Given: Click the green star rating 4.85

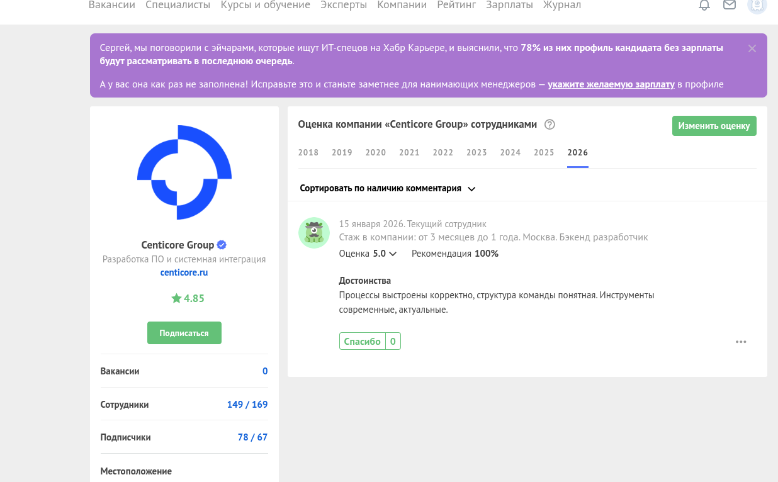Looking at the screenshot, I should pos(188,298).
